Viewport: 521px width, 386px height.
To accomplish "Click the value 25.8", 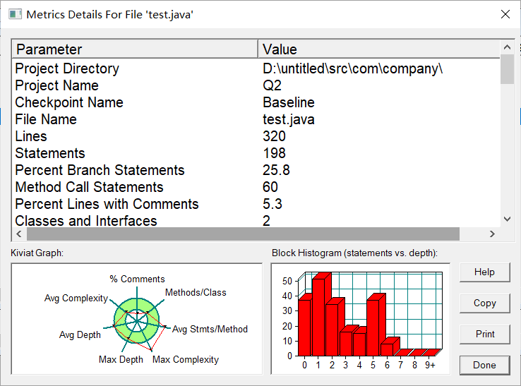I will pyautogui.click(x=276, y=170).
